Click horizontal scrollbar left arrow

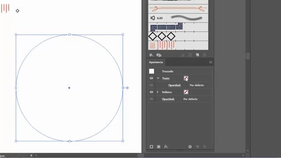click(36, 155)
